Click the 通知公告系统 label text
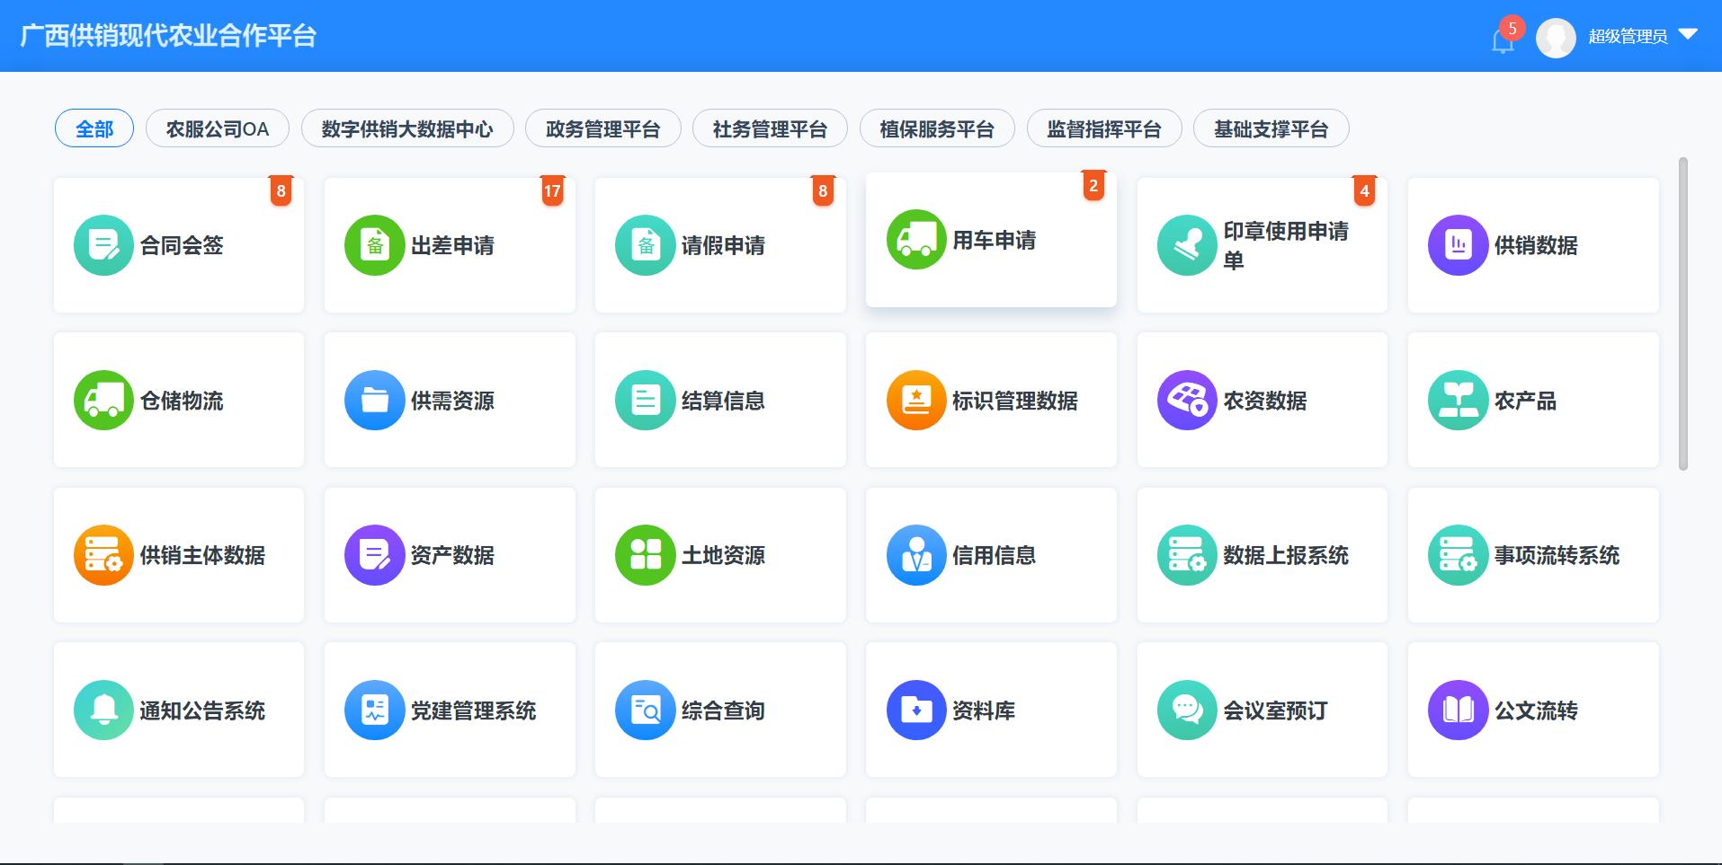 click(x=202, y=711)
